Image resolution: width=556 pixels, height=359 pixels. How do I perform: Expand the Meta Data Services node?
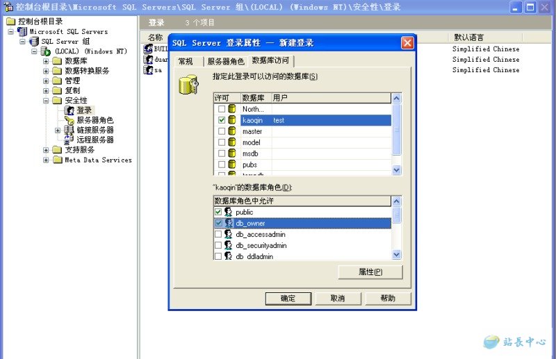(46, 160)
